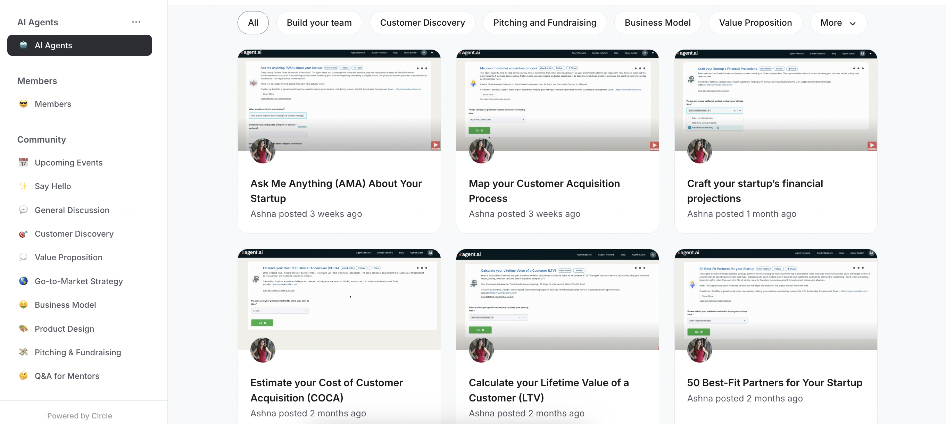946x424 pixels.
Task: Click Ashna's avatar on the COCA post
Action: pyautogui.click(x=263, y=350)
